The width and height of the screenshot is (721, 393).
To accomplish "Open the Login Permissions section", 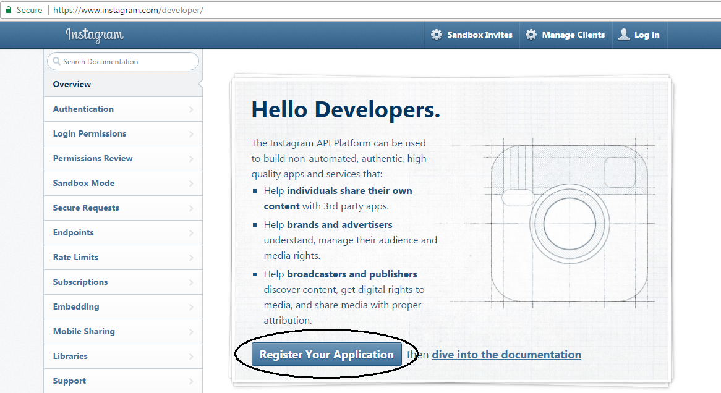I will tap(123, 133).
